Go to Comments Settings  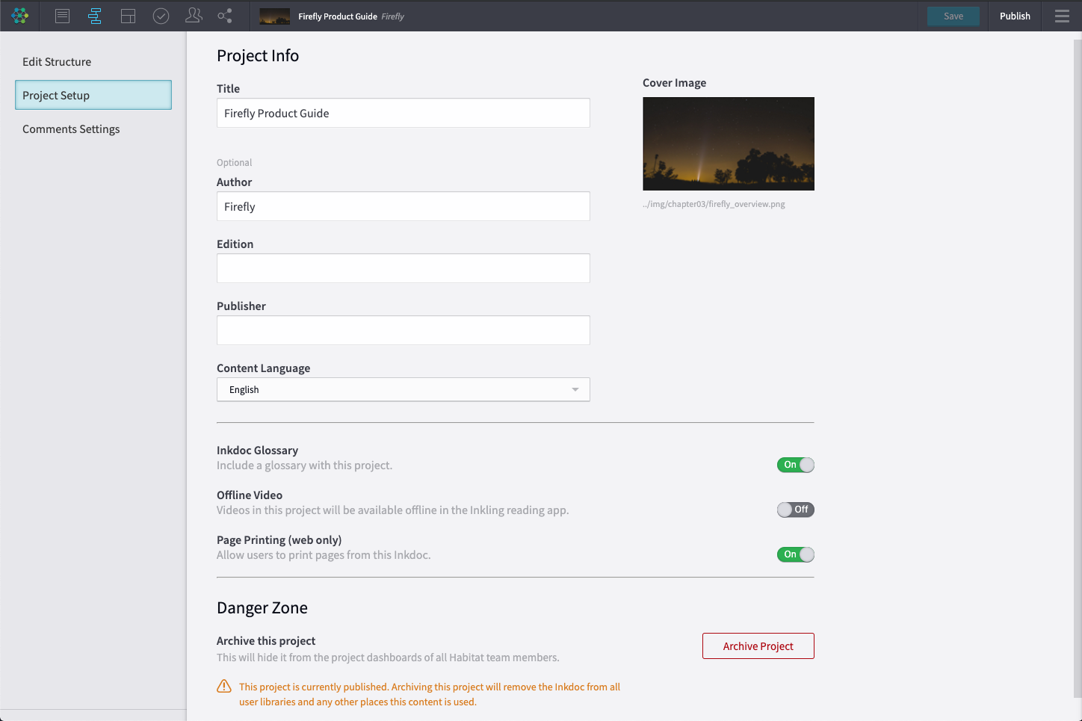coord(71,129)
